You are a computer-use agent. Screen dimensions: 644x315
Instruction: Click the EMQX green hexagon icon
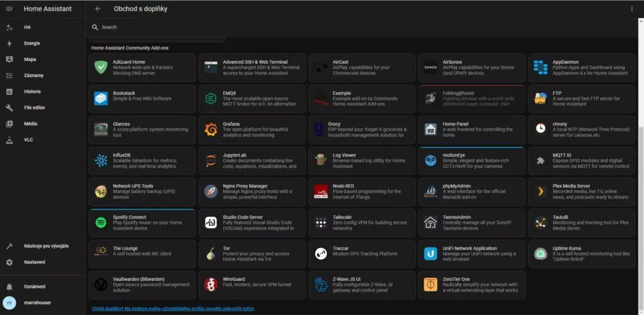(x=211, y=99)
